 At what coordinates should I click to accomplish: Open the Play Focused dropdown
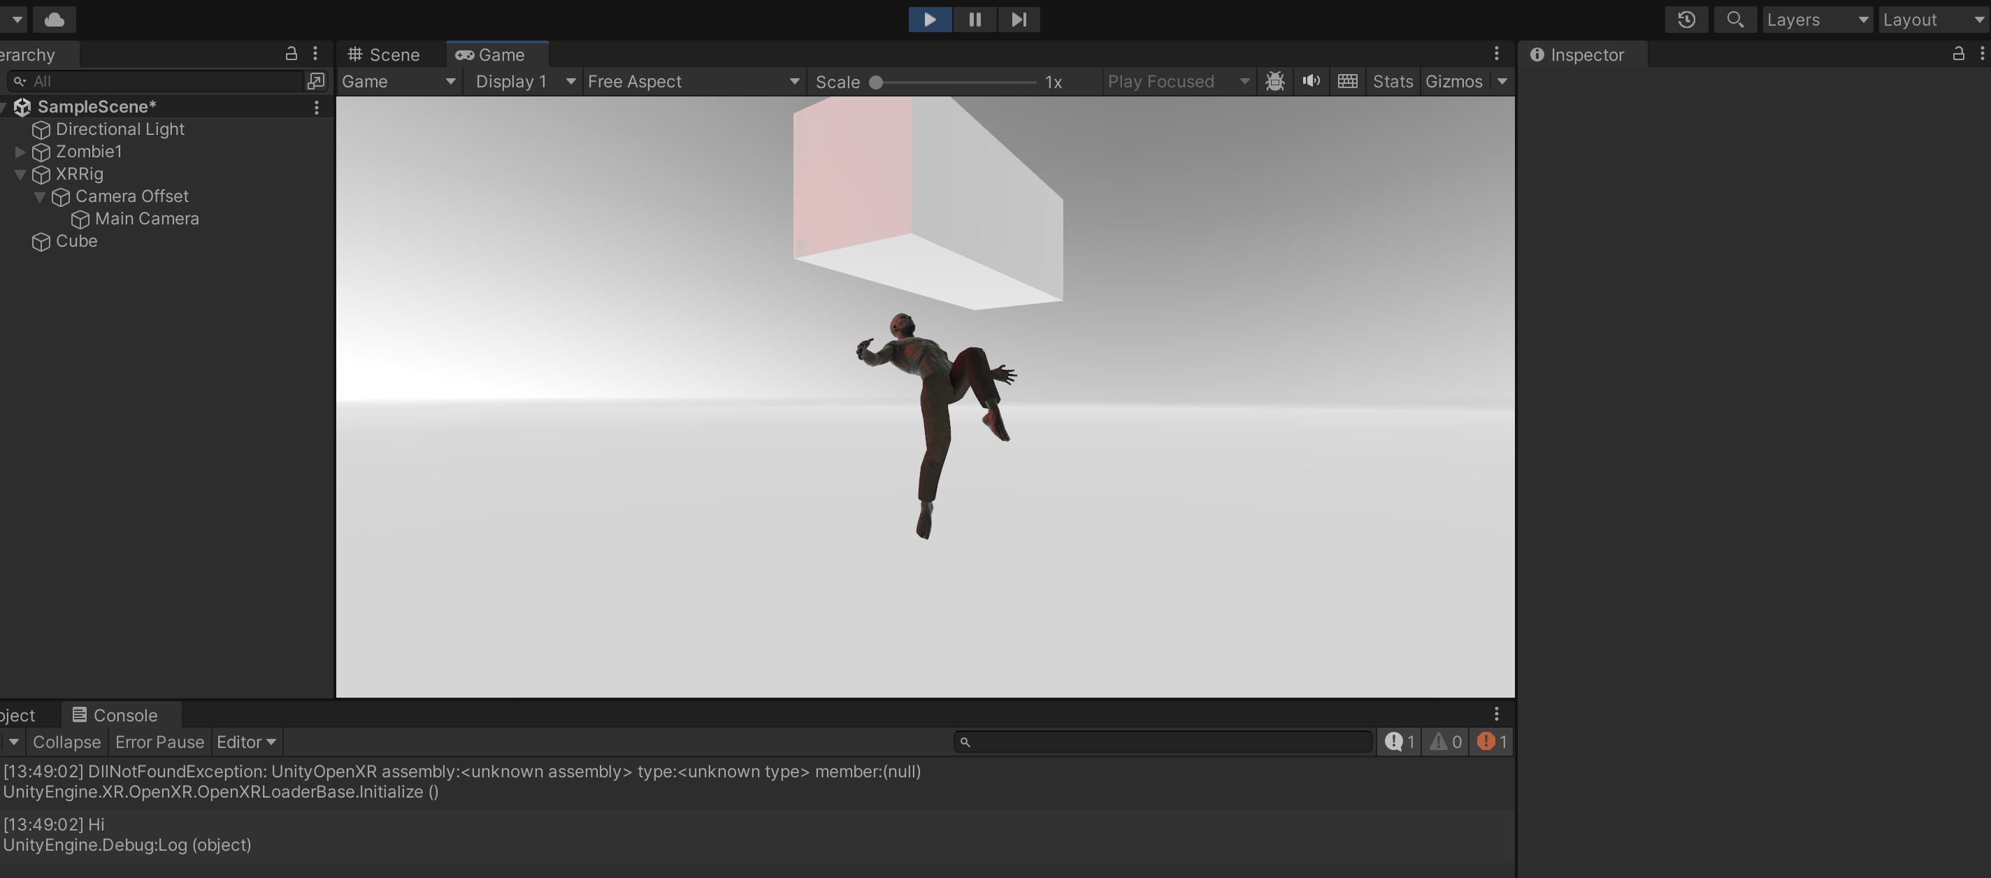click(x=1178, y=81)
